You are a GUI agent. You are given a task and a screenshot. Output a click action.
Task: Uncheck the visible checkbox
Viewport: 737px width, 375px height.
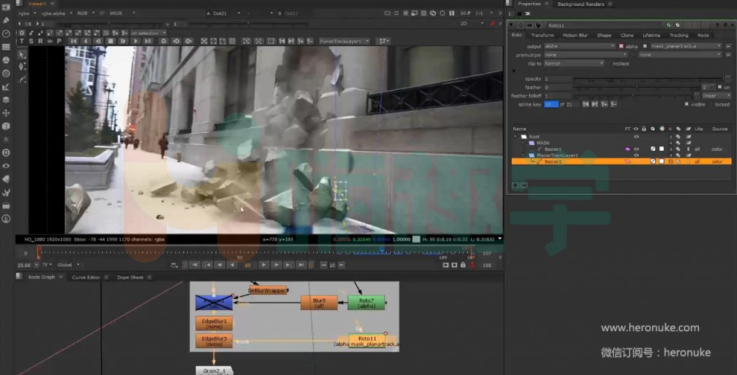click(x=687, y=104)
